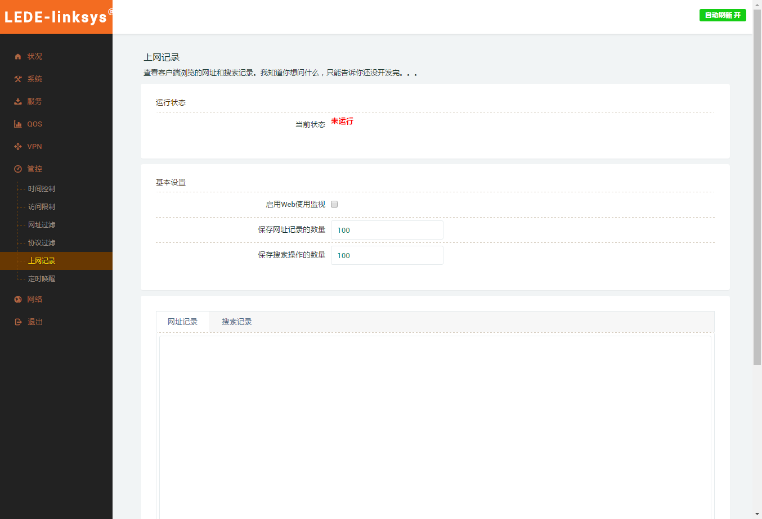The width and height of the screenshot is (762, 519).
Task: Click the download icon beside 服务
Action: coord(18,102)
